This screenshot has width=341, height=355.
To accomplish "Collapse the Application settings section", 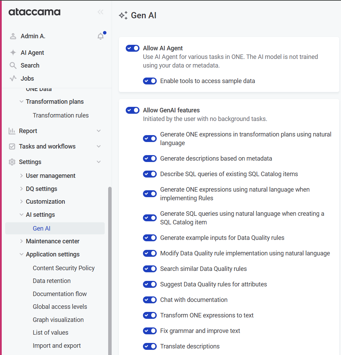I will pos(21,254).
